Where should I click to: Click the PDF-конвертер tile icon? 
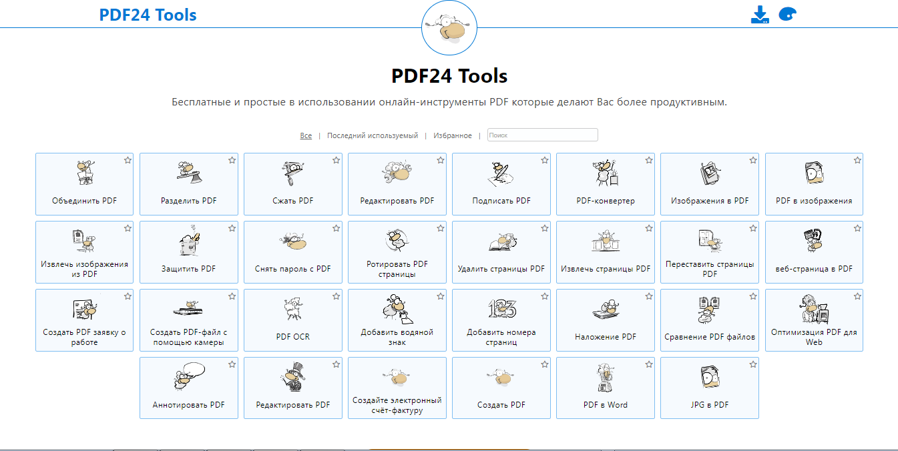pos(606,173)
